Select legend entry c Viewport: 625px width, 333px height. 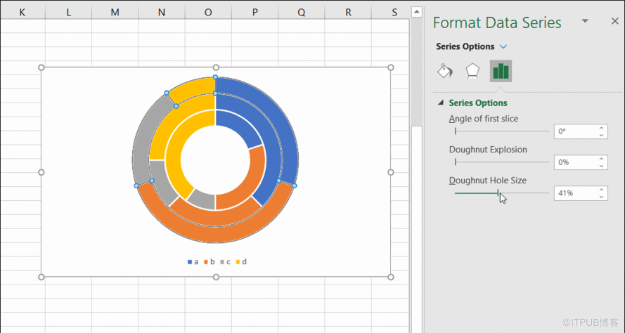click(225, 262)
